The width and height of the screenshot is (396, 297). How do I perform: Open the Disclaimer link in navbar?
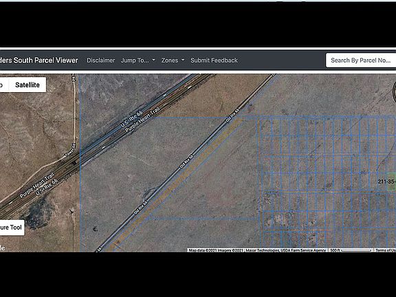click(x=101, y=60)
